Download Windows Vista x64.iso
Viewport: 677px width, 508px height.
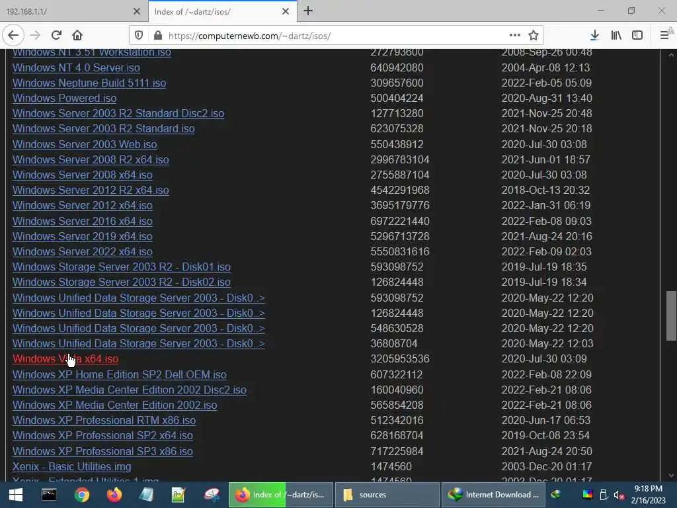coord(65,359)
